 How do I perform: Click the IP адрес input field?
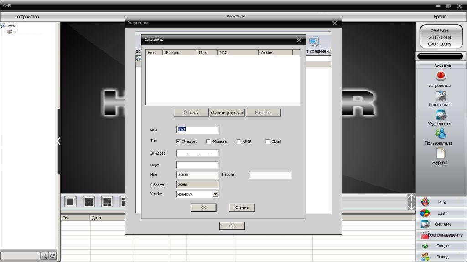tap(197, 153)
